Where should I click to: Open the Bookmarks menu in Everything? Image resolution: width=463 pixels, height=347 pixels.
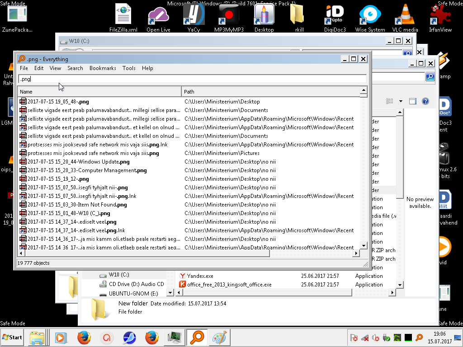click(x=103, y=68)
